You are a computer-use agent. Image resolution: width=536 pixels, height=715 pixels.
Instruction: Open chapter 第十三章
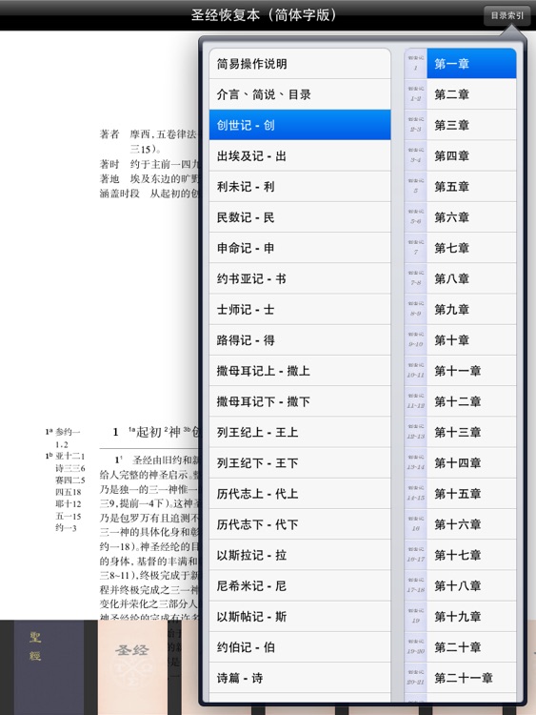(471, 432)
